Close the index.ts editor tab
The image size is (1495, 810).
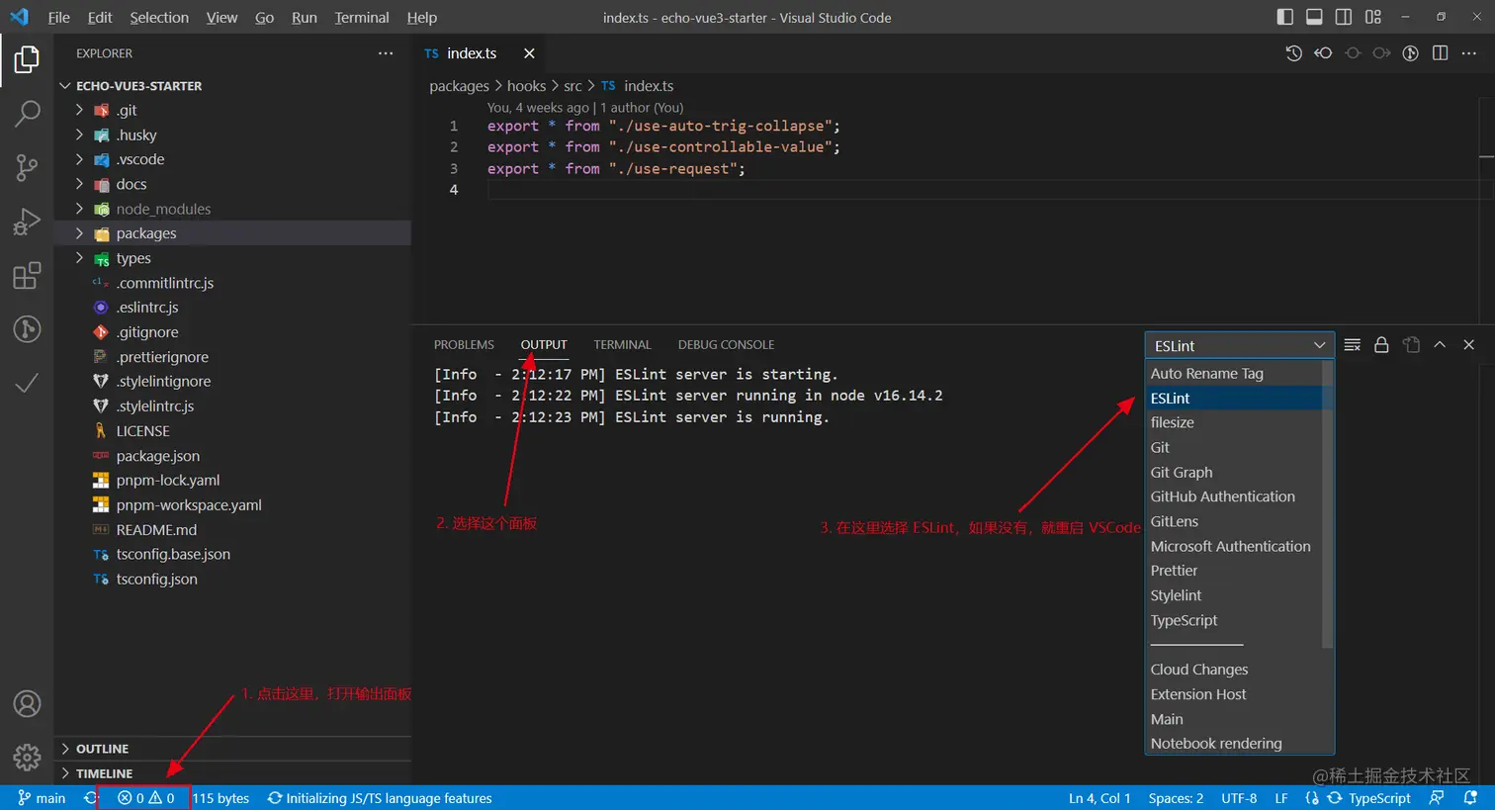point(529,53)
